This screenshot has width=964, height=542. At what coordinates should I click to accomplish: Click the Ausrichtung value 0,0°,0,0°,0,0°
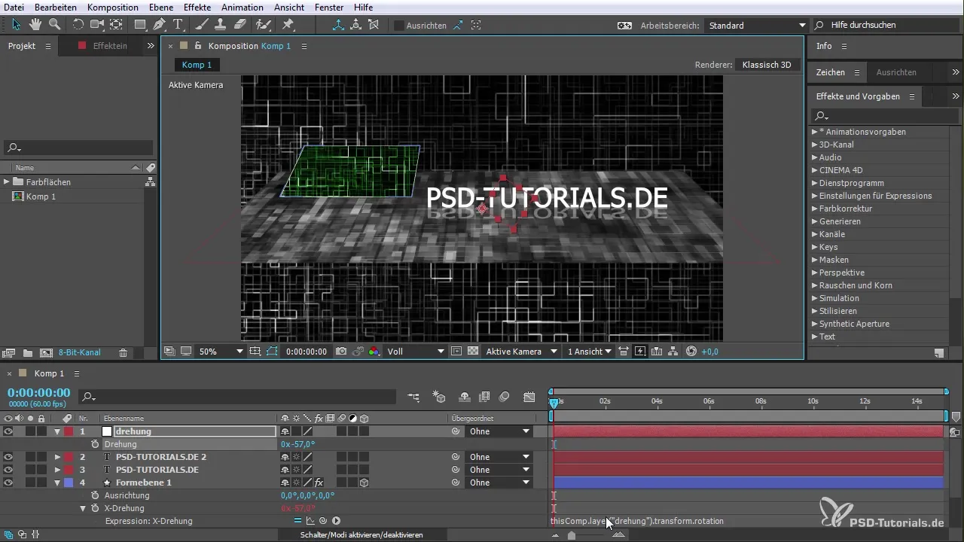[307, 495]
